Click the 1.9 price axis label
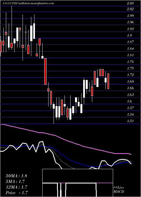Image resolution: width=141 pixels, height=197 pixels. tap(129, 35)
